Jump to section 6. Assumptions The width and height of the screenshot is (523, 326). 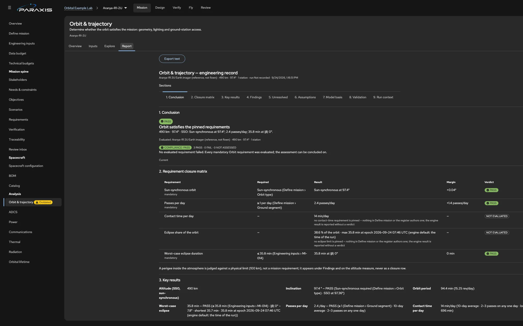tap(305, 97)
